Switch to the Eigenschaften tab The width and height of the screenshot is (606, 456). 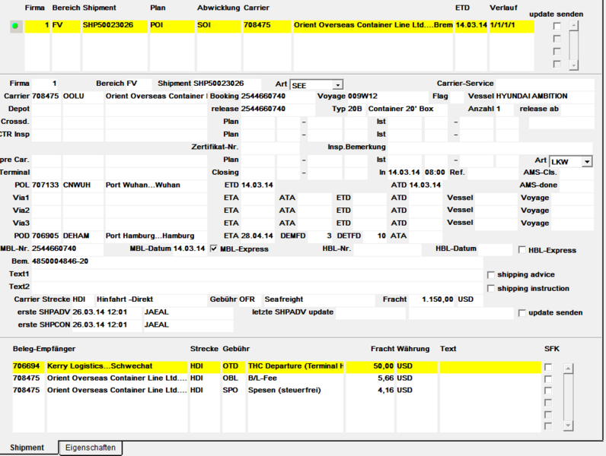pyautogui.click(x=91, y=448)
